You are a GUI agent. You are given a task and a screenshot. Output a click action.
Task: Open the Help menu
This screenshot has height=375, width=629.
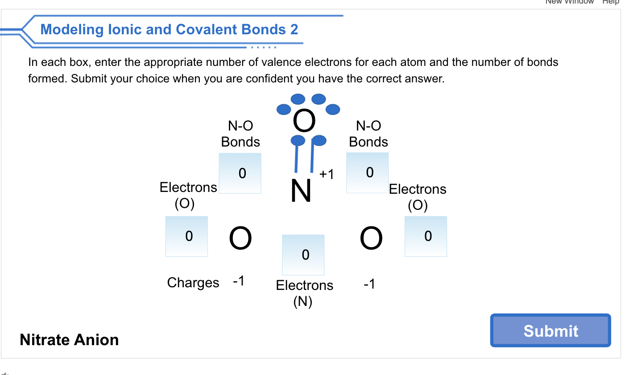610,2
